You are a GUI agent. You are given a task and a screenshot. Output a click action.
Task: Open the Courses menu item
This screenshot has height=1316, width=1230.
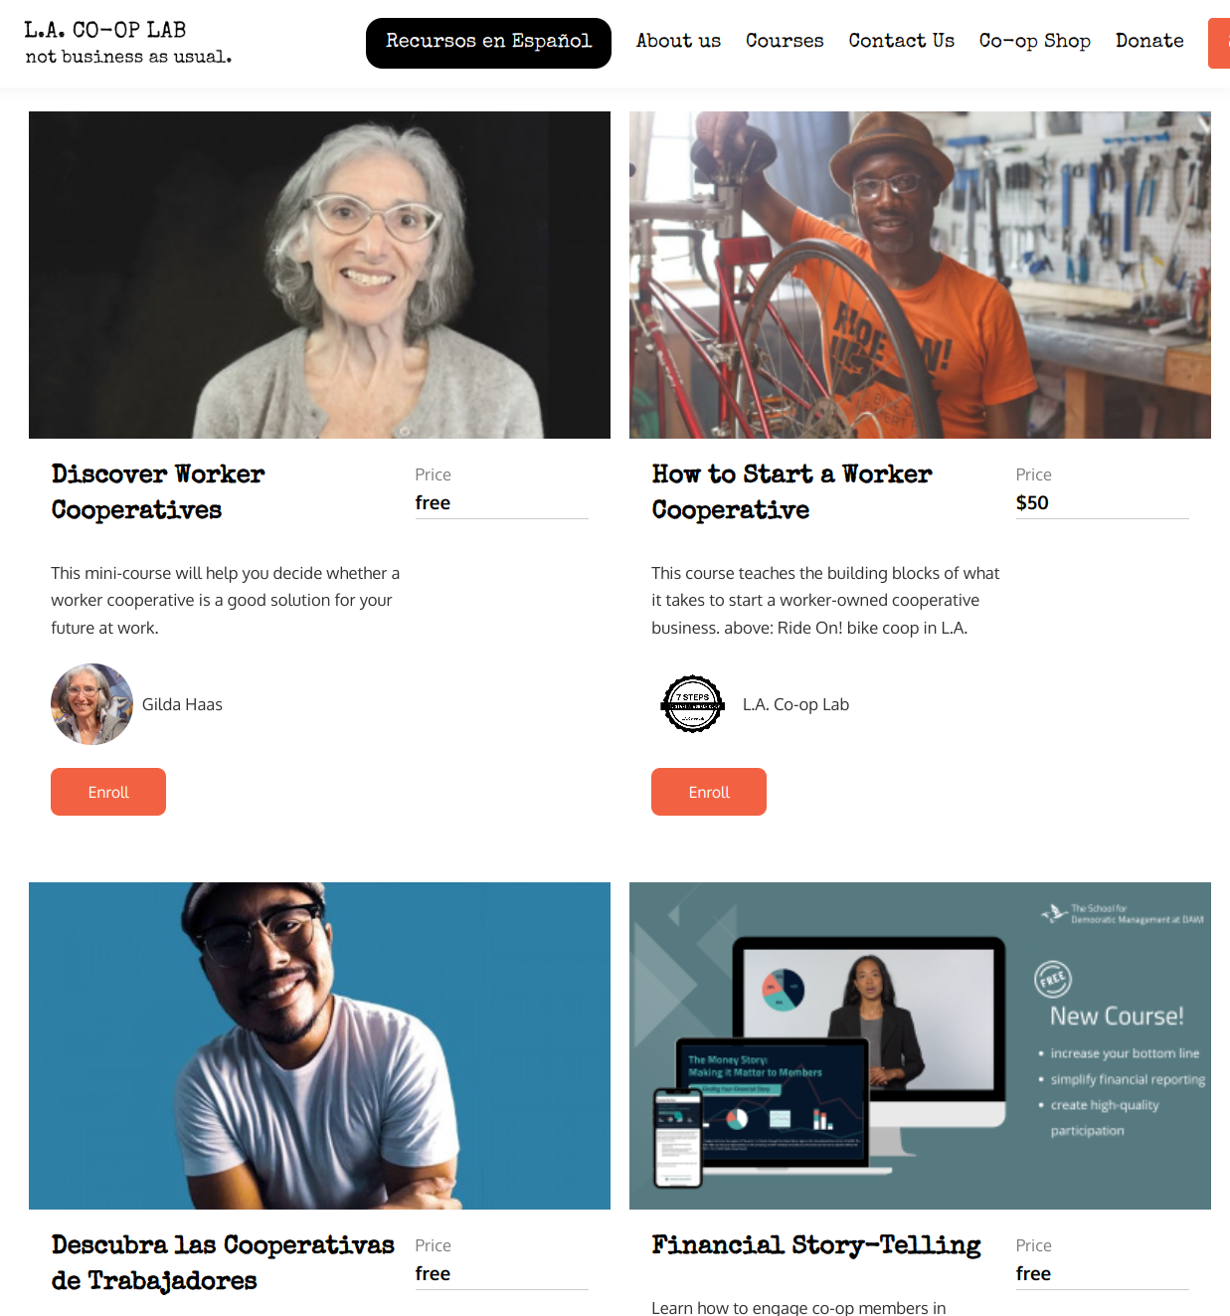click(x=785, y=41)
